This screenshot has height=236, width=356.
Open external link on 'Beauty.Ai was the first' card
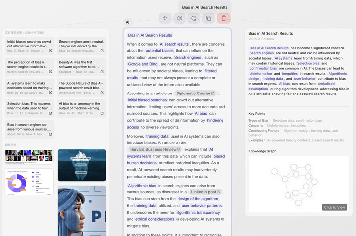[102, 72]
